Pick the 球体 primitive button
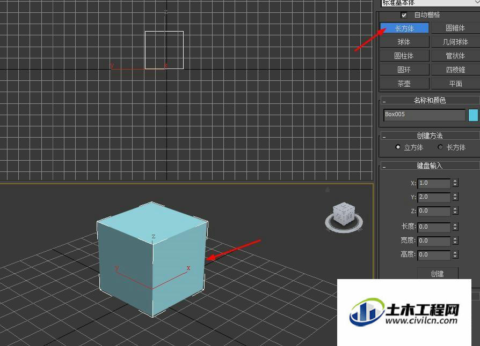 tap(404, 42)
